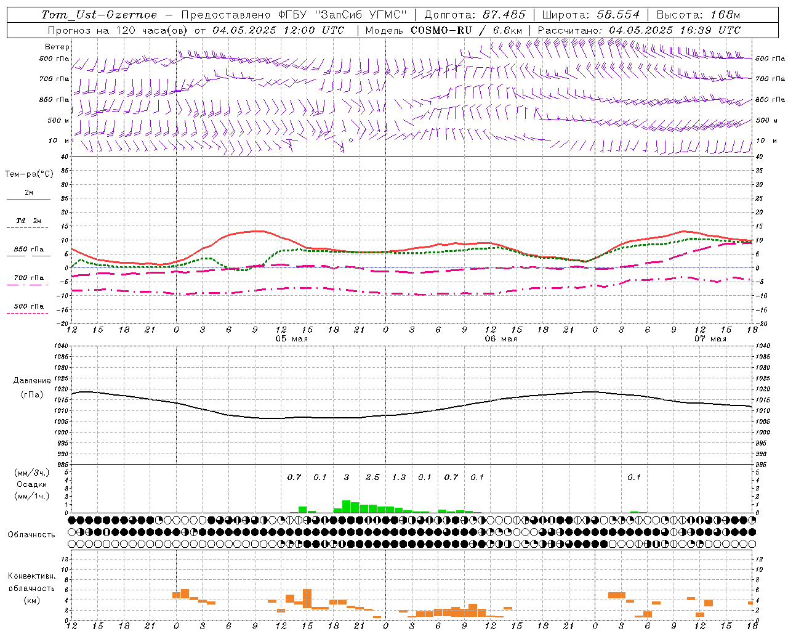The width and height of the screenshot is (788, 631).
Task: Click the '2.5' precipitation amount value
Action: click(372, 478)
